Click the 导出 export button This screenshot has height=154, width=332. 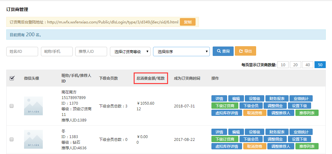(245, 51)
